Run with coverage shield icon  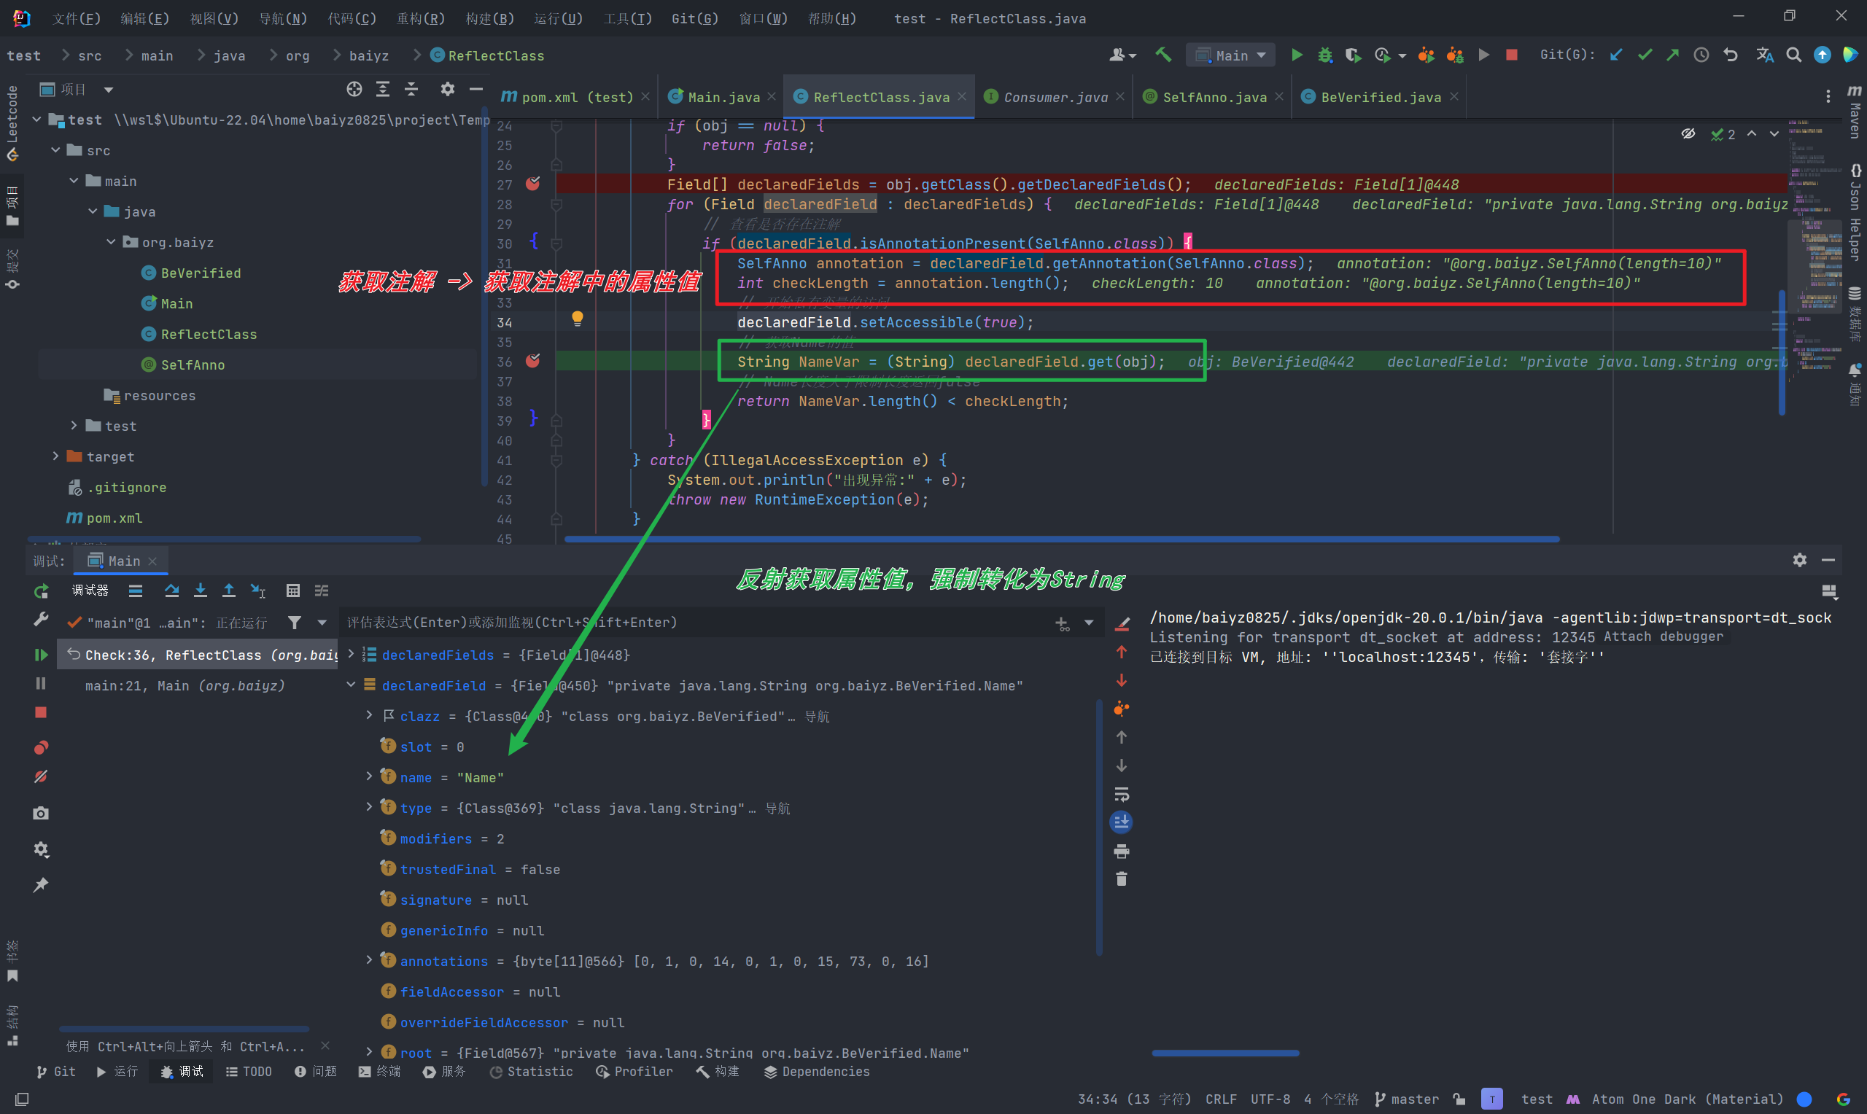pyautogui.click(x=1353, y=55)
